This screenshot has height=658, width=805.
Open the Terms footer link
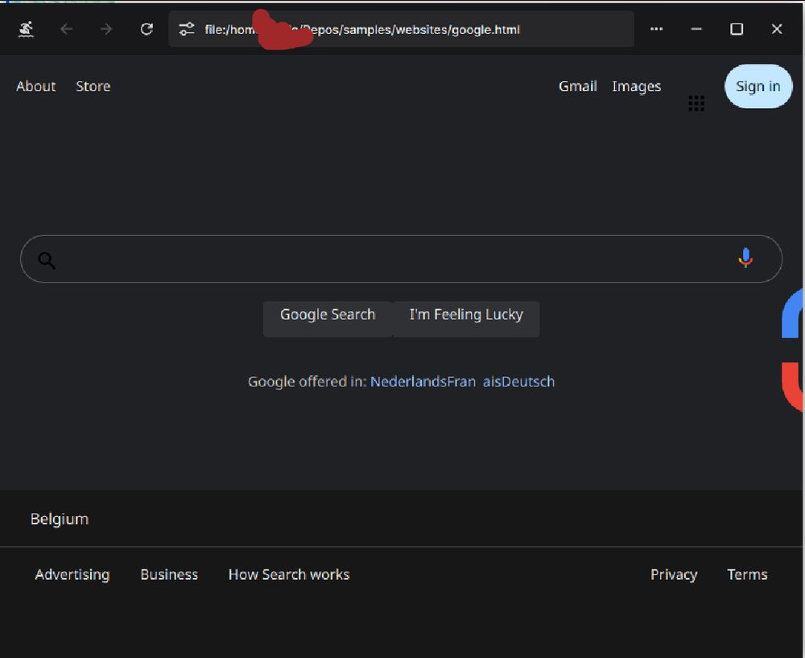[x=748, y=574]
